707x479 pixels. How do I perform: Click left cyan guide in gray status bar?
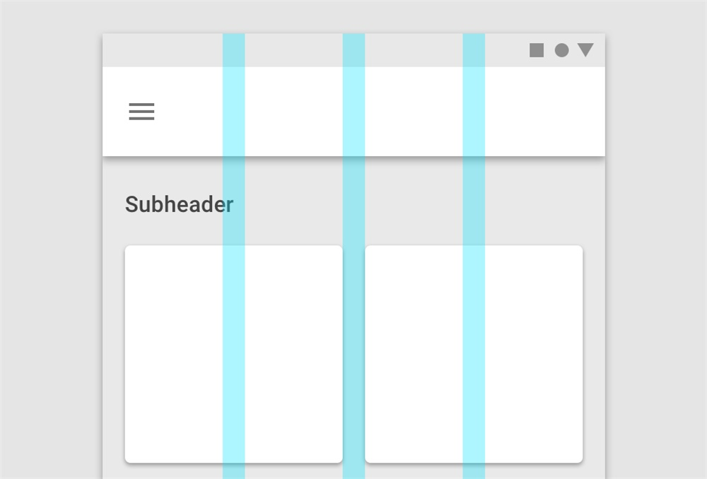click(x=233, y=50)
